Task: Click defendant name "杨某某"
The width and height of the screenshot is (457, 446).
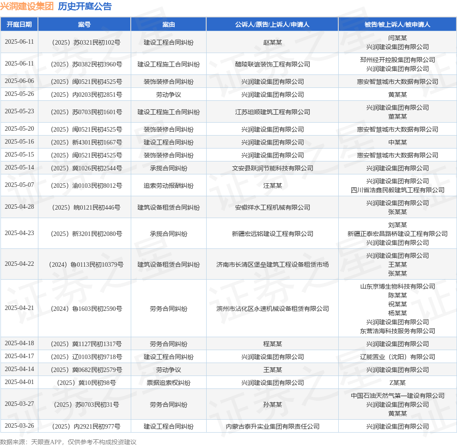Action: click(397, 313)
